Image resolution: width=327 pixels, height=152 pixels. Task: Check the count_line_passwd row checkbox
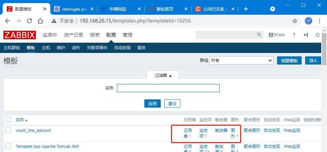(8, 130)
